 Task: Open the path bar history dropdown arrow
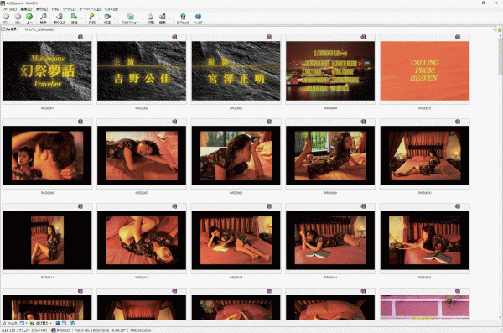tap(494, 29)
